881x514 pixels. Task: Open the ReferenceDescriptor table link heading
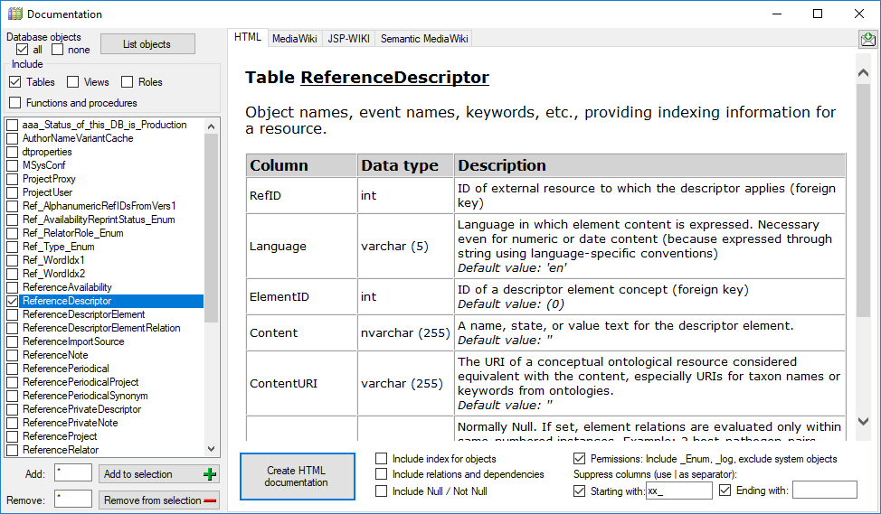coord(394,78)
